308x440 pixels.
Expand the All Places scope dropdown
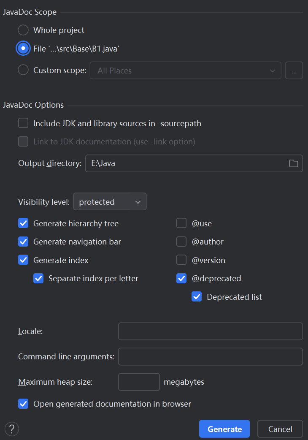[x=186, y=71]
